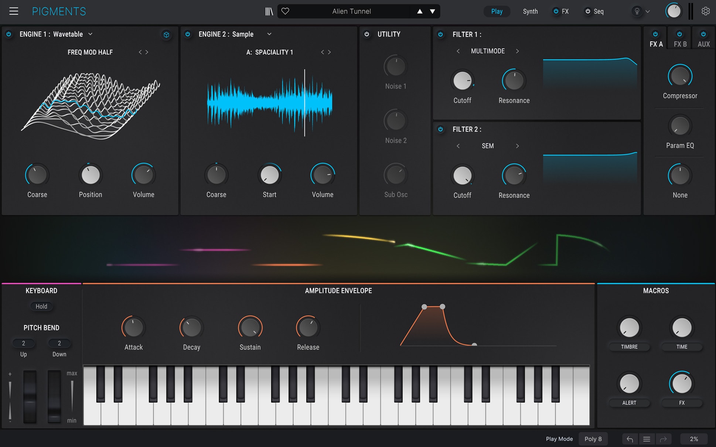Viewport: 716px width, 447px height.
Task: Click the lightbulb sound design tips icon
Action: [637, 11]
